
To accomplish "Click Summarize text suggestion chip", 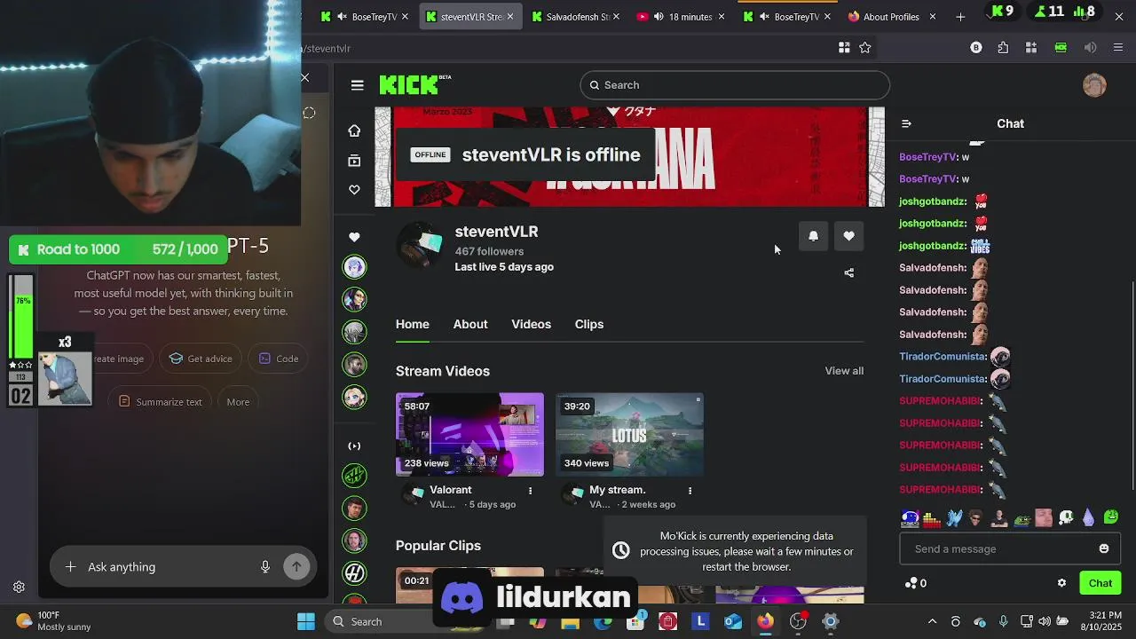I will [161, 402].
